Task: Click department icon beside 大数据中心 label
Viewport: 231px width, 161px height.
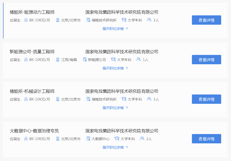Action: [88, 139]
